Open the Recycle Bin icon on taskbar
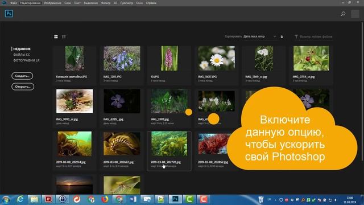 click(x=261, y=199)
